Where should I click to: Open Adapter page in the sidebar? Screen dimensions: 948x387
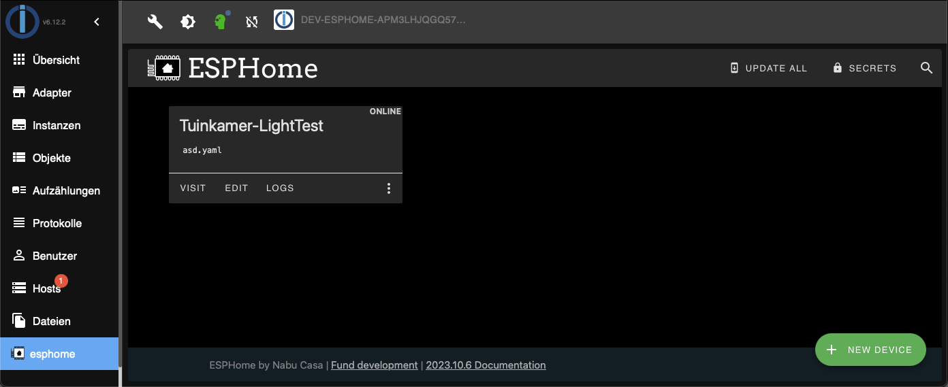point(59,92)
